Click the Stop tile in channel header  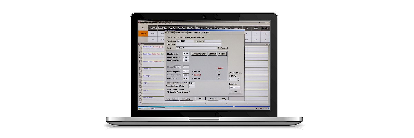[142, 28]
